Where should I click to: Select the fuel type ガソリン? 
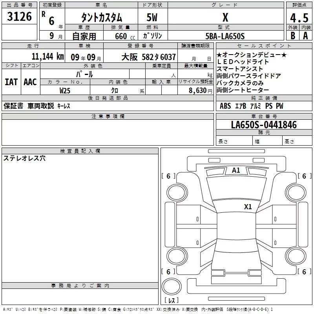(x=152, y=36)
